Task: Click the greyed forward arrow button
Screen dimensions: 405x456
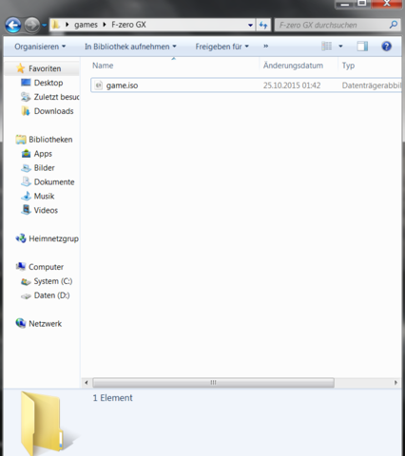Action: coord(31,25)
